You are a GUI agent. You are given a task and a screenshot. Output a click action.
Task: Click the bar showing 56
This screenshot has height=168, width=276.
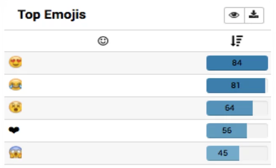[227, 131]
